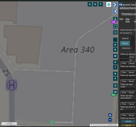Click the ICAO hex id input field
This screenshot has height=127, width=136.
(128, 112)
